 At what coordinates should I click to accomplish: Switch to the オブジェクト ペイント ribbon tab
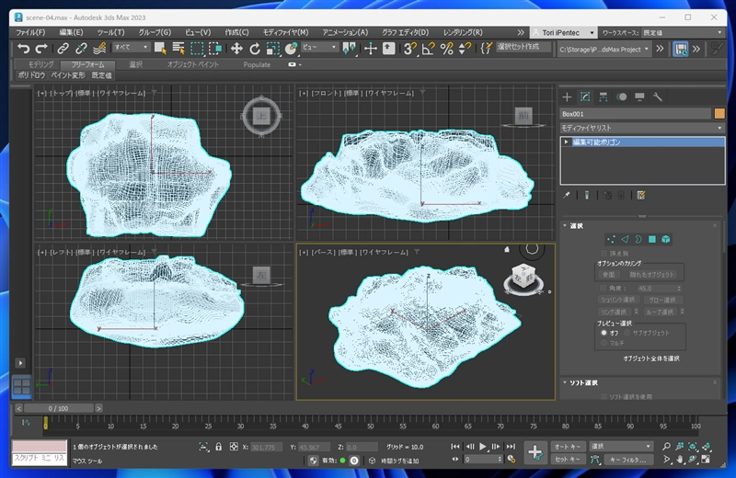coord(193,64)
